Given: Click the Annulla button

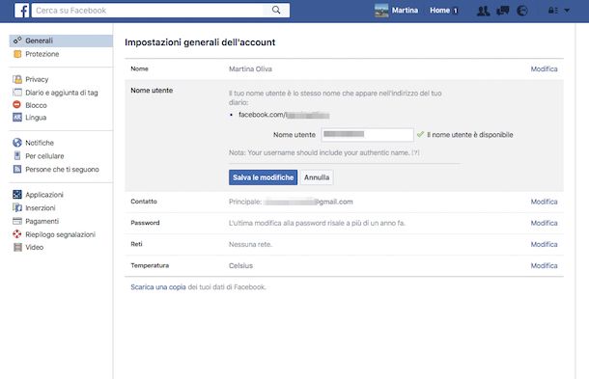Looking at the screenshot, I should 317,177.
